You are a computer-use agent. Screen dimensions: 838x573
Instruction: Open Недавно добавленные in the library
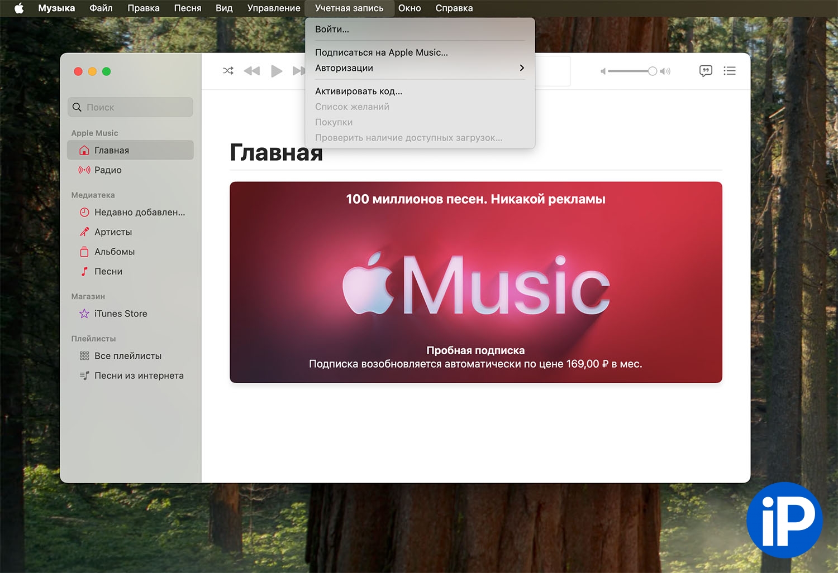131,212
